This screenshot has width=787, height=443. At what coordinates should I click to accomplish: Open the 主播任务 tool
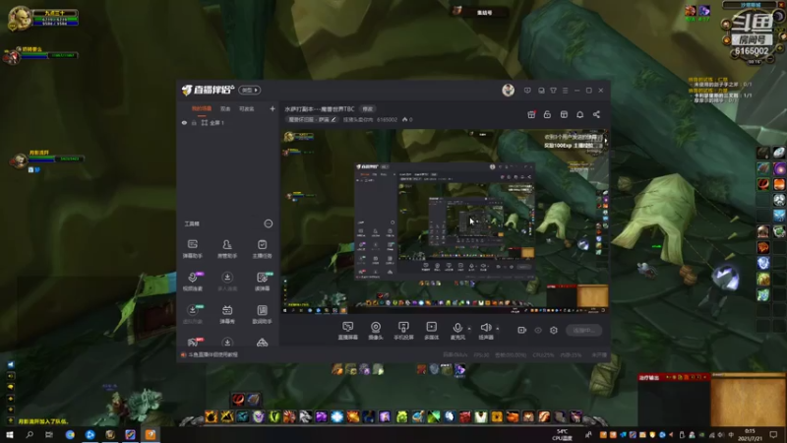coord(262,248)
